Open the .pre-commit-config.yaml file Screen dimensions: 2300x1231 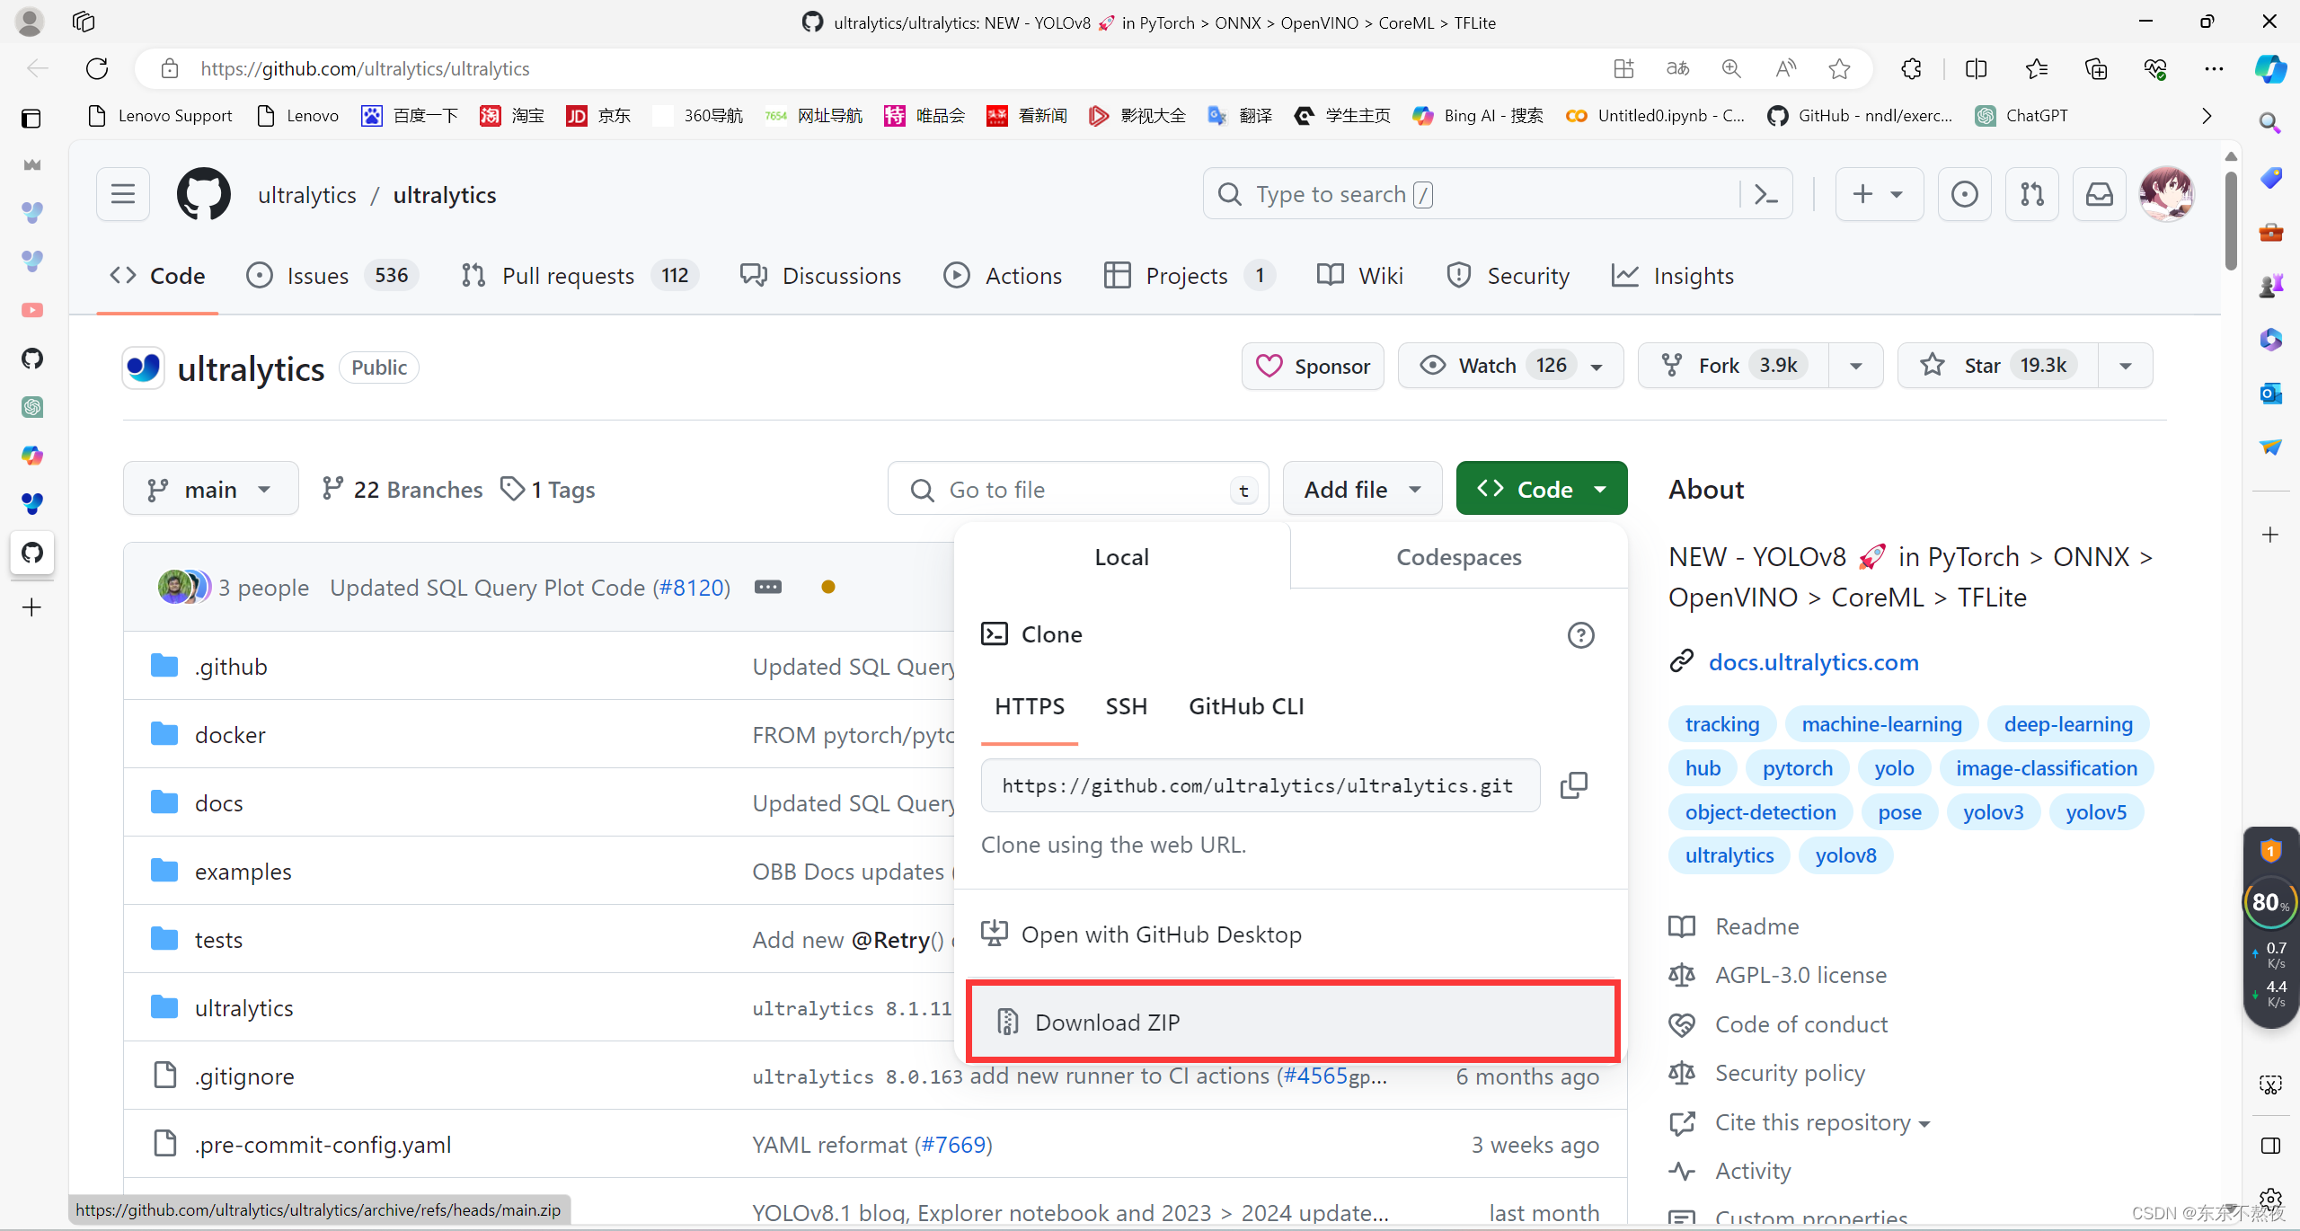323,1145
